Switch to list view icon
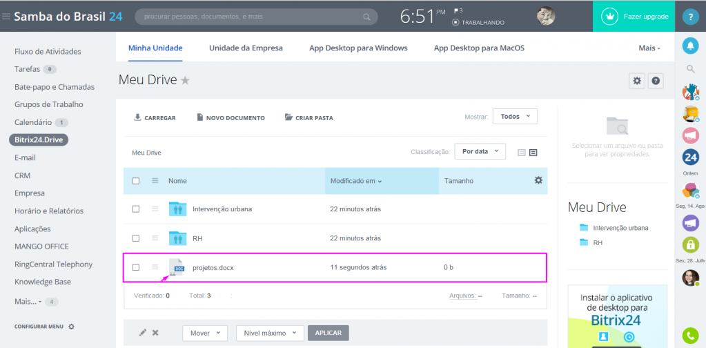The width and height of the screenshot is (706, 348). point(522,153)
